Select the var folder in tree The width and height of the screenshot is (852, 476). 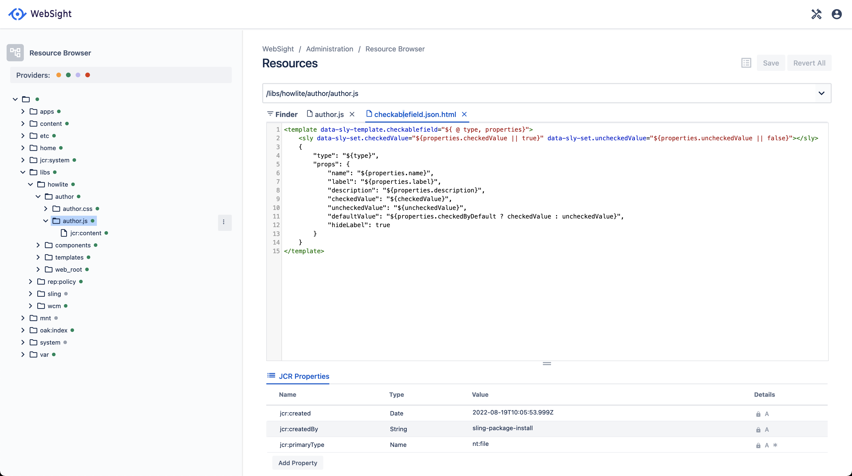pyautogui.click(x=44, y=354)
